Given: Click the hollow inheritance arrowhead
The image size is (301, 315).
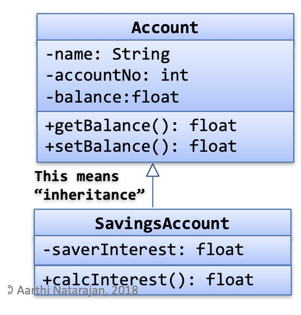Looking at the screenshot, I should tap(153, 170).
